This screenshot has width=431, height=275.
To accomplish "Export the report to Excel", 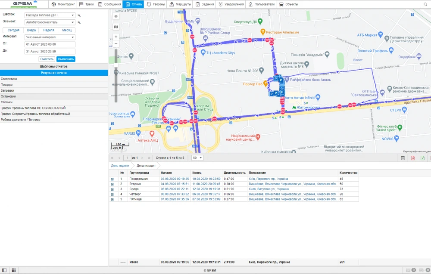I will point(422,158).
